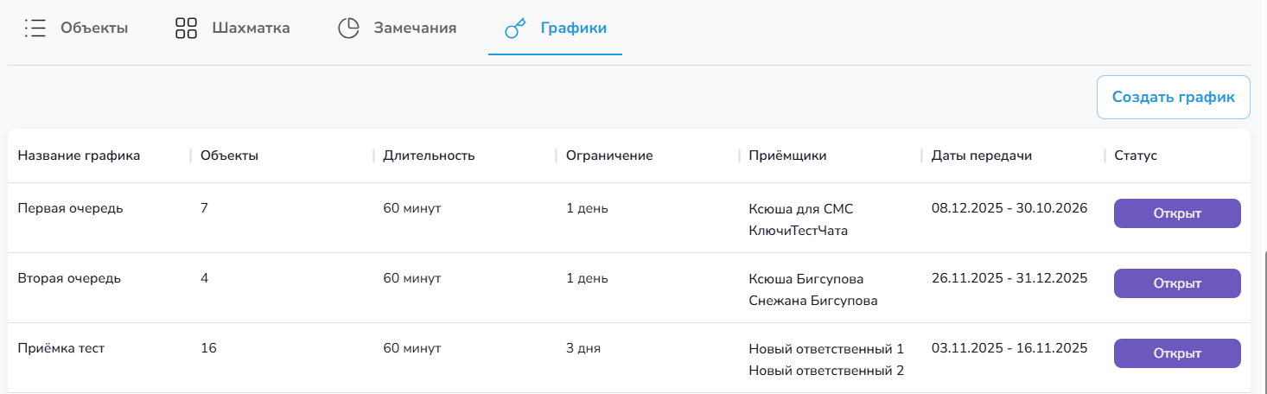Click the key icon beside Графики
The height and width of the screenshot is (394, 1267).
[515, 29]
